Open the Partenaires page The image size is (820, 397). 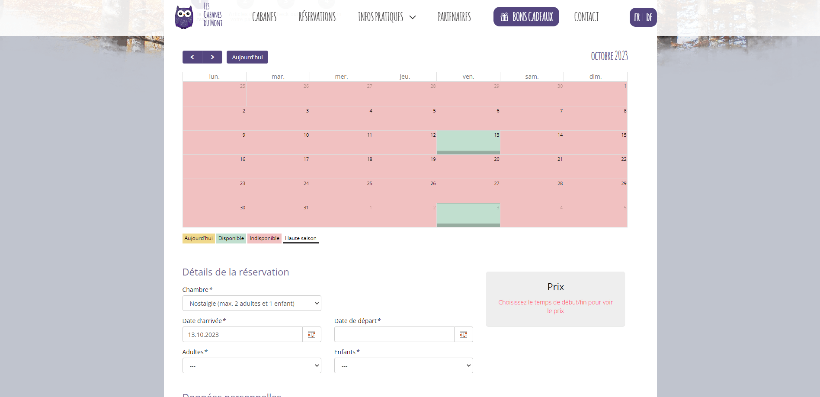click(x=454, y=17)
